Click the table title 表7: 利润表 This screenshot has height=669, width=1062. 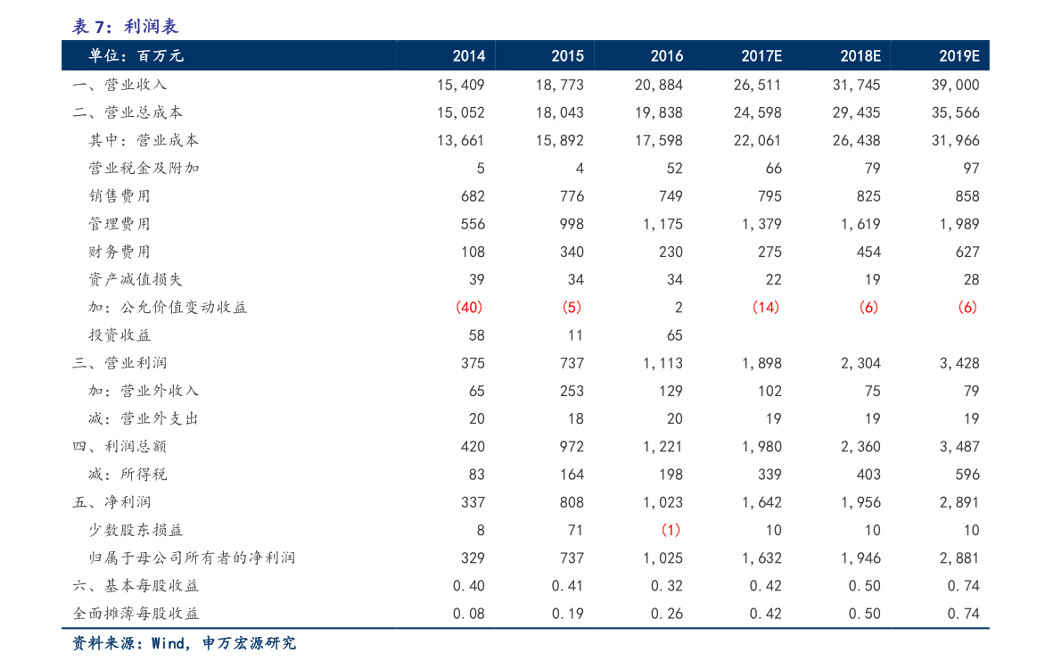[x=125, y=27]
